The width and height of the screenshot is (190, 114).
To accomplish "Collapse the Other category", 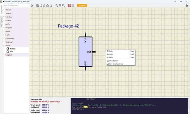I will [8, 46].
